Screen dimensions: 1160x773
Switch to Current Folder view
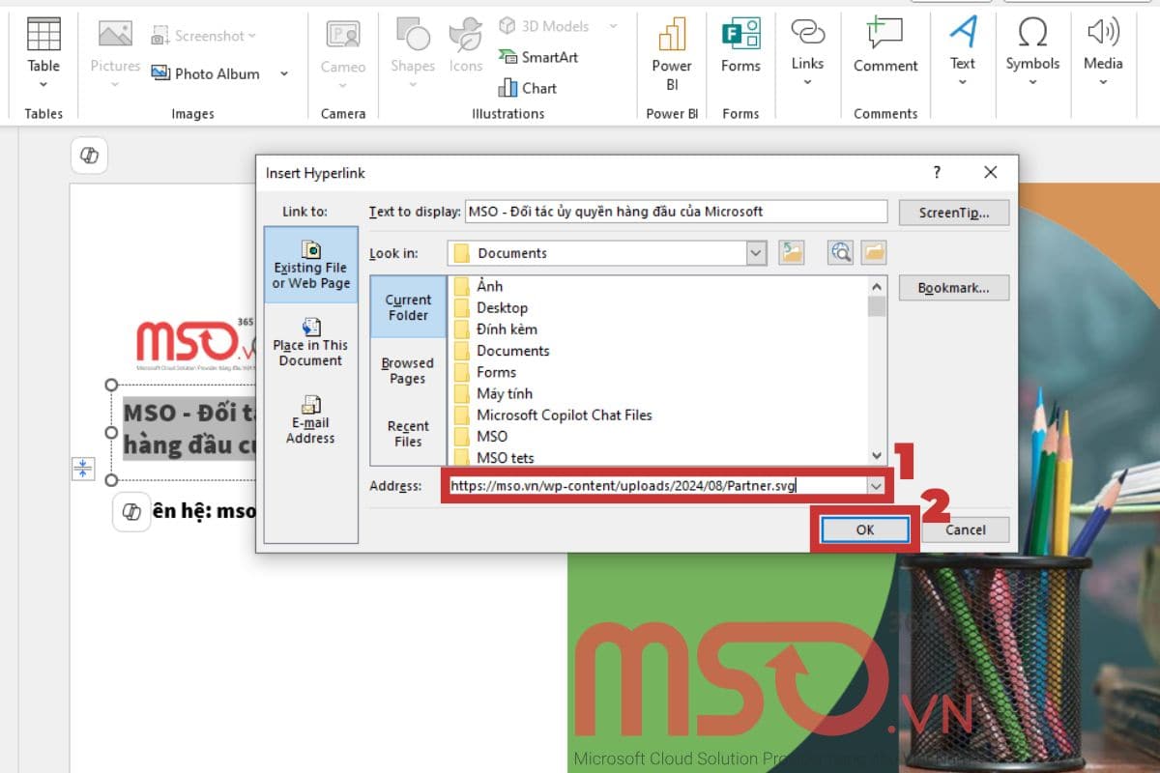[408, 307]
